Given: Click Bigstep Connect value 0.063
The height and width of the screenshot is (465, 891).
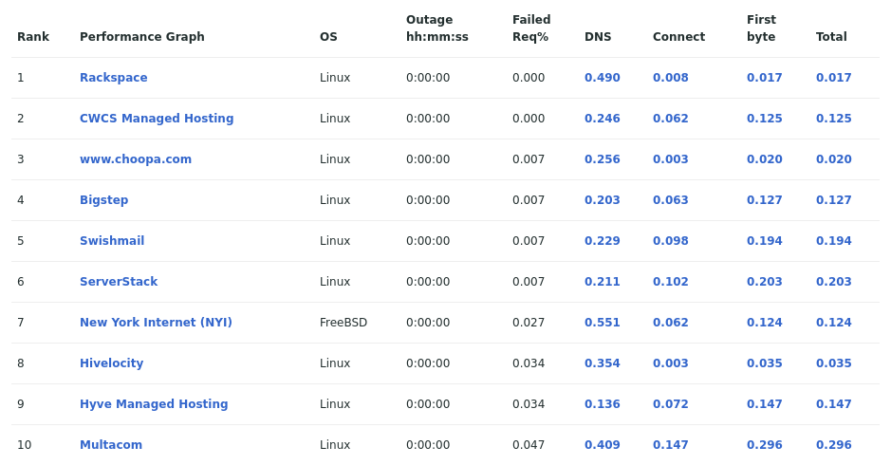Looking at the screenshot, I should [x=671, y=200].
